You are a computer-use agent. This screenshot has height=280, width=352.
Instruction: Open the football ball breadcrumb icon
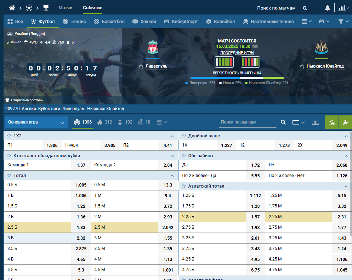click(29, 8)
